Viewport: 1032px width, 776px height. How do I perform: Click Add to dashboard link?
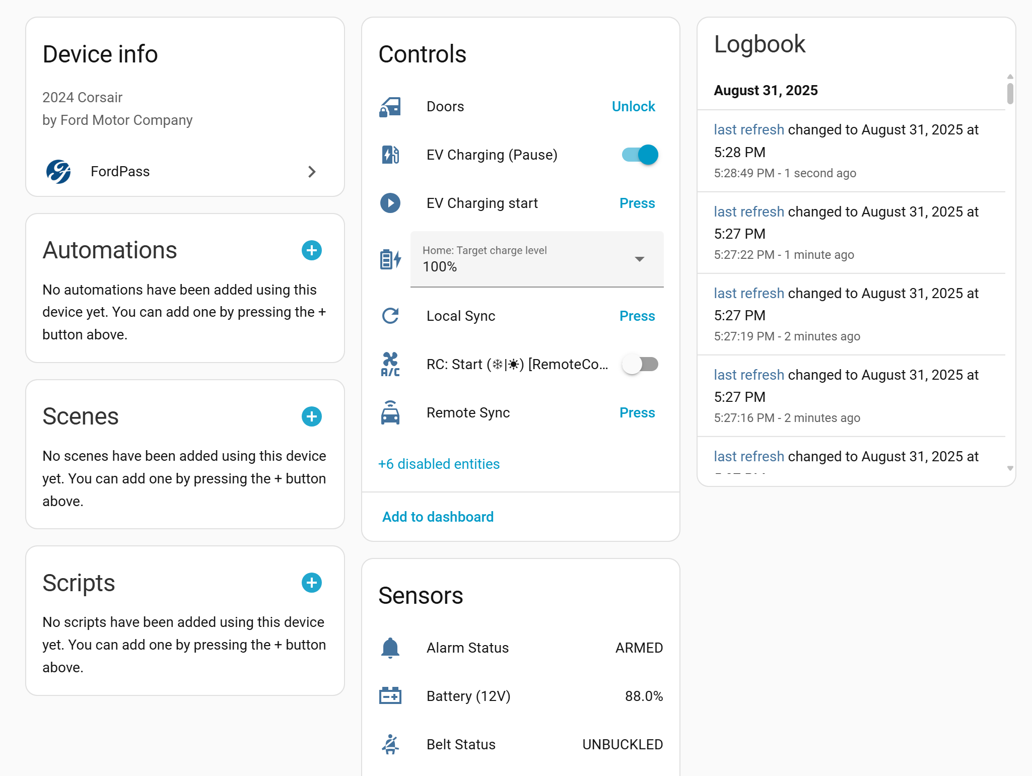pyautogui.click(x=438, y=517)
